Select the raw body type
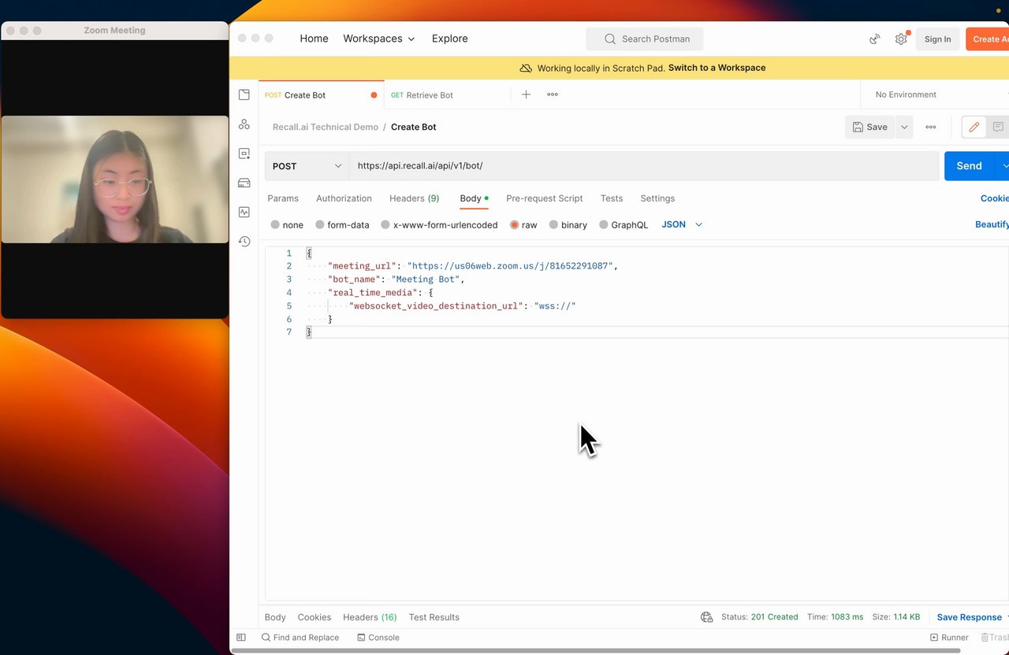This screenshot has height=655, width=1009. (x=523, y=224)
